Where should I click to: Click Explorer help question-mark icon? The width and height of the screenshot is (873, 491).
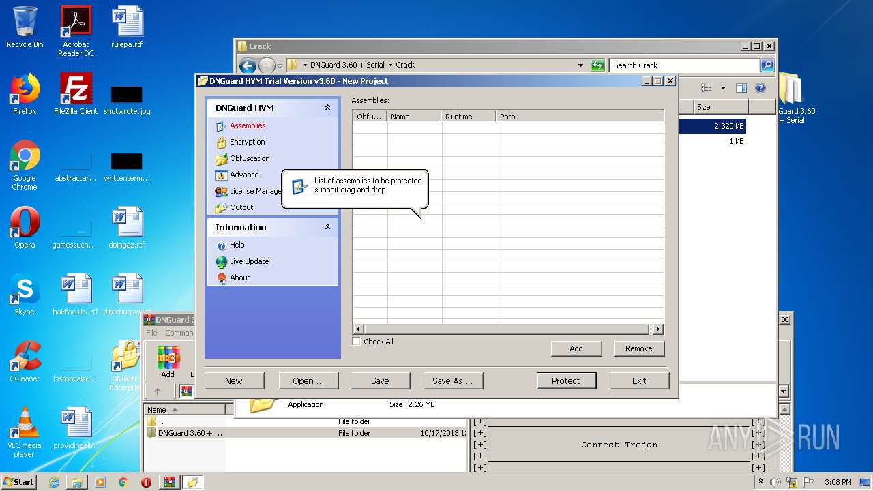coord(760,88)
